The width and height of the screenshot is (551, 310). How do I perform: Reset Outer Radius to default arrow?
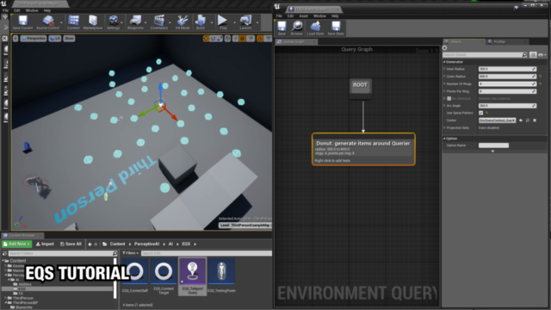pos(541,77)
